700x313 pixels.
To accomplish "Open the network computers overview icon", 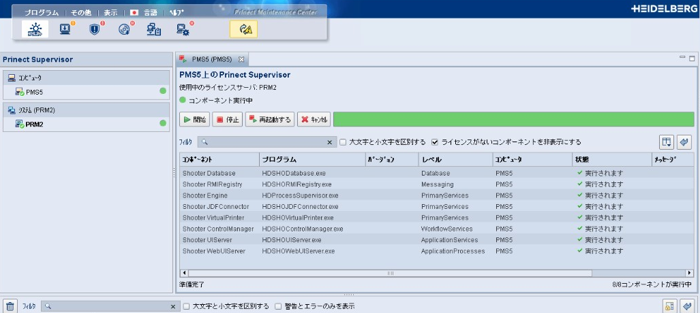I will coord(153,29).
